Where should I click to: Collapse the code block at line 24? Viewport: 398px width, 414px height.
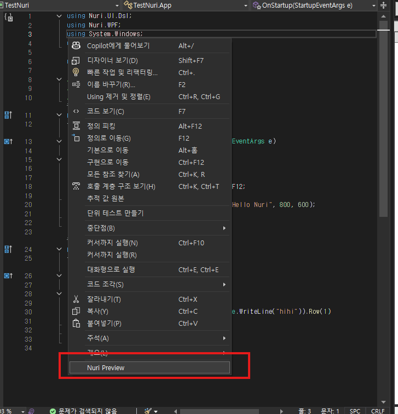(x=59, y=249)
